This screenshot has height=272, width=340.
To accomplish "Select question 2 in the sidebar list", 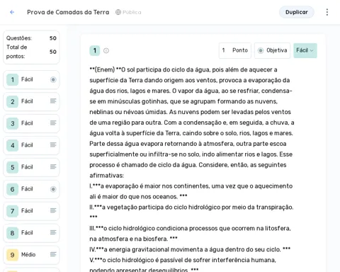I will point(31,101).
